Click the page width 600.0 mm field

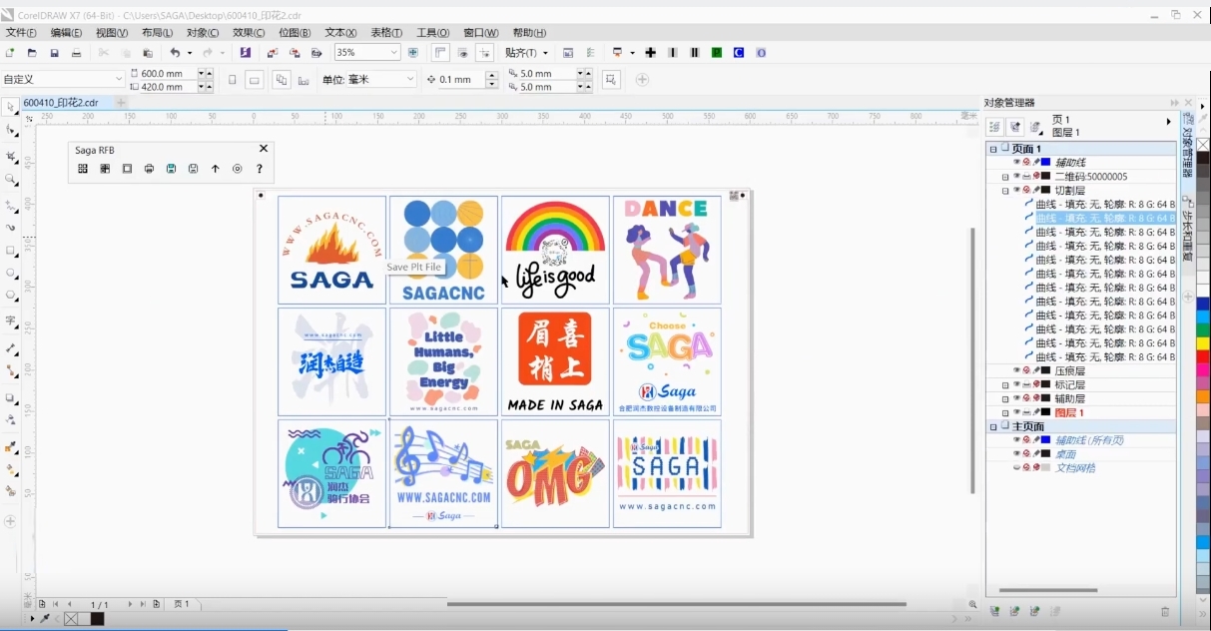168,73
